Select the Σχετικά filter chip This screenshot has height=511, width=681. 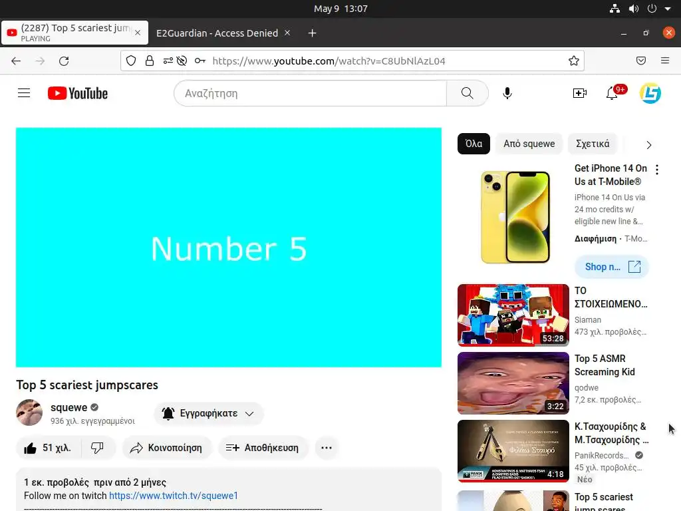[593, 144]
